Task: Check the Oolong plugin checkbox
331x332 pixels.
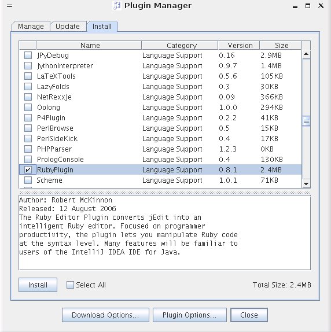Action: point(28,107)
